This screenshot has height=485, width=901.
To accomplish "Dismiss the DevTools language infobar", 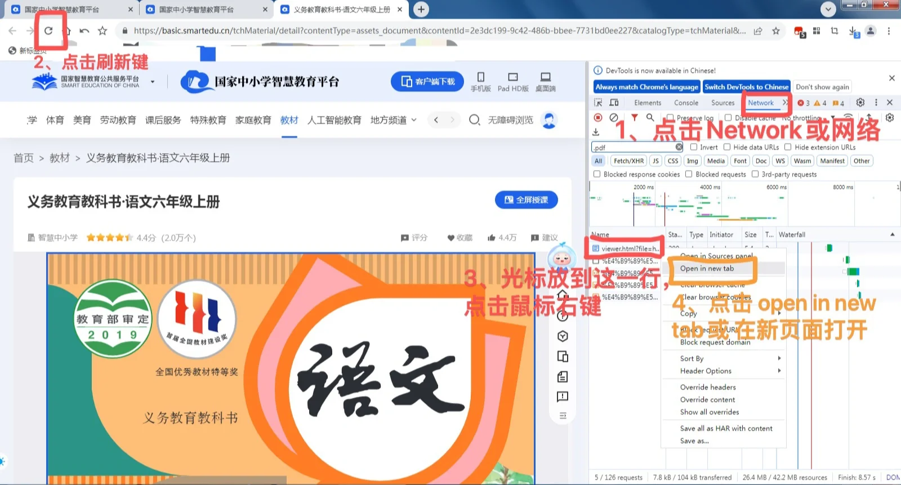I will pyautogui.click(x=891, y=78).
